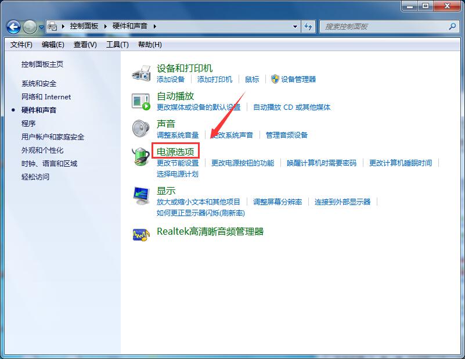This screenshot has height=359, width=465.
Task: Expand the recent pages dropdown arrow
Action: click(x=42, y=27)
